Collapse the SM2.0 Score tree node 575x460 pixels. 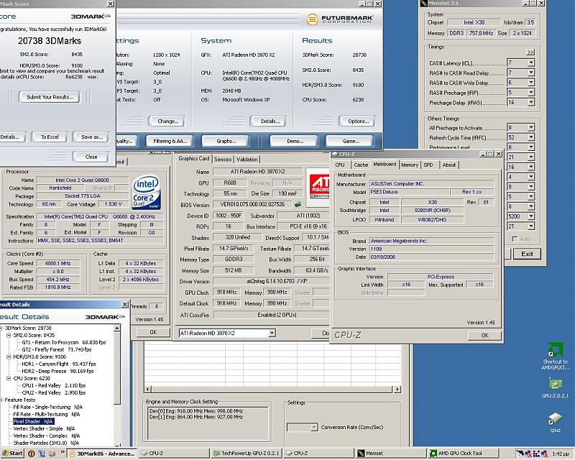(9, 335)
